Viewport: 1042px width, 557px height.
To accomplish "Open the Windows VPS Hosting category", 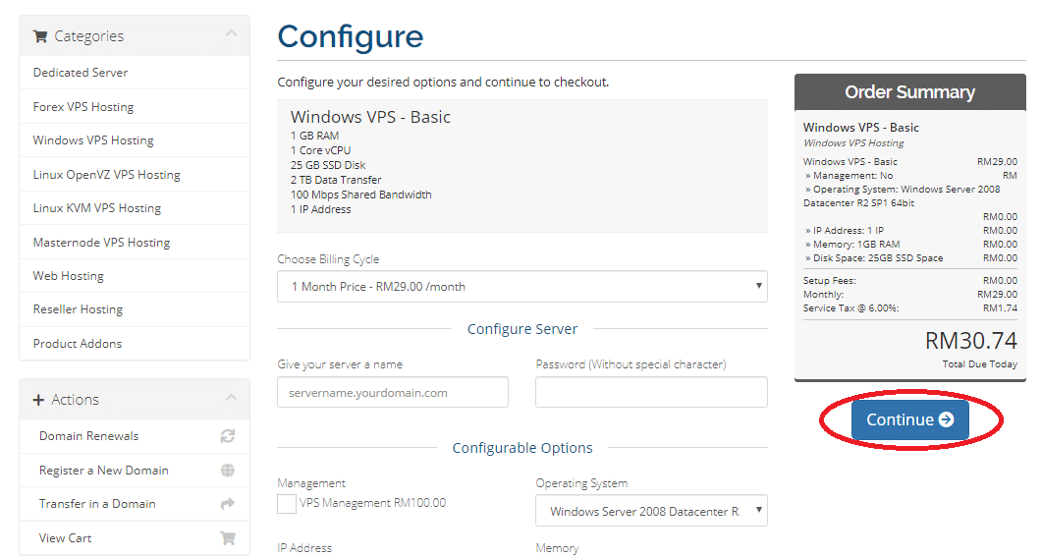I will [x=93, y=140].
